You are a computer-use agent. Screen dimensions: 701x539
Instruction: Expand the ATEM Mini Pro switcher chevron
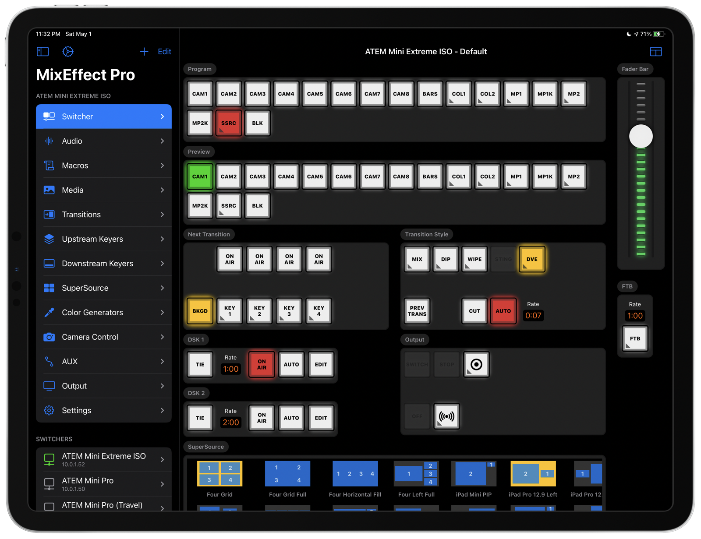(162, 484)
